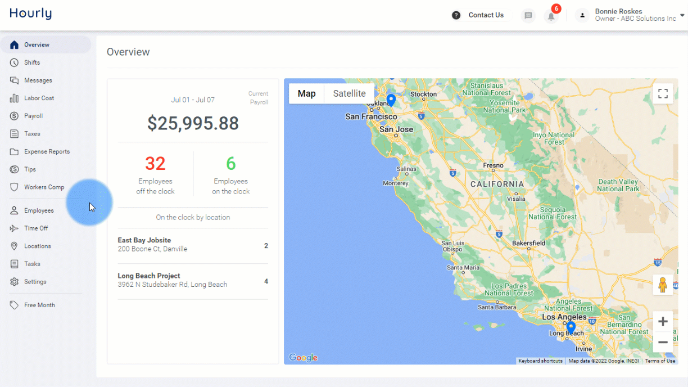
Task: Click the Contact Us link
Action: (x=486, y=15)
